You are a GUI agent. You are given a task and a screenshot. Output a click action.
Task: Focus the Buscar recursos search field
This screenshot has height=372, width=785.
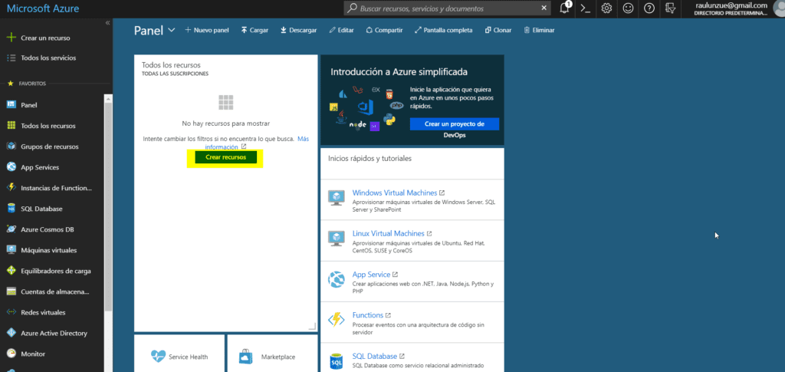(448, 8)
